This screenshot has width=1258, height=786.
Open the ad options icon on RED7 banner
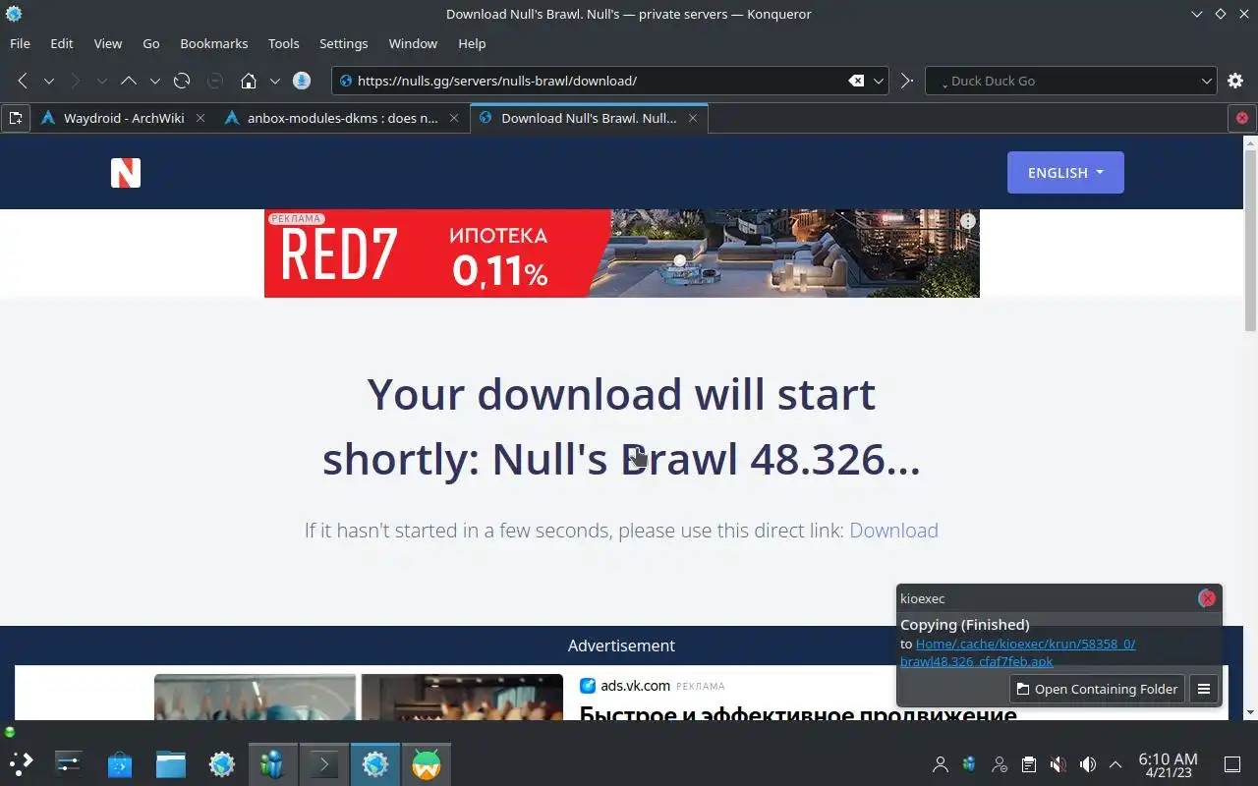(x=968, y=222)
